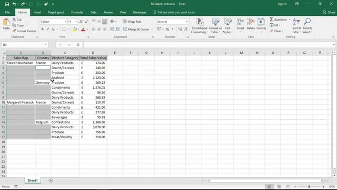Click Merge & Center button

136,29
